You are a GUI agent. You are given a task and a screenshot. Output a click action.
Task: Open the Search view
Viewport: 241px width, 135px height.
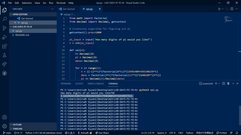coord(4,19)
